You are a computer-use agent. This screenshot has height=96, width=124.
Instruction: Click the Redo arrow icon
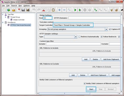[x=39, y=10]
